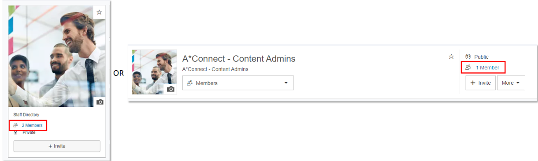Star the A*Connect - Content Admins group
Image resolution: width=538 pixels, height=161 pixels.
pyautogui.click(x=451, y=57)
